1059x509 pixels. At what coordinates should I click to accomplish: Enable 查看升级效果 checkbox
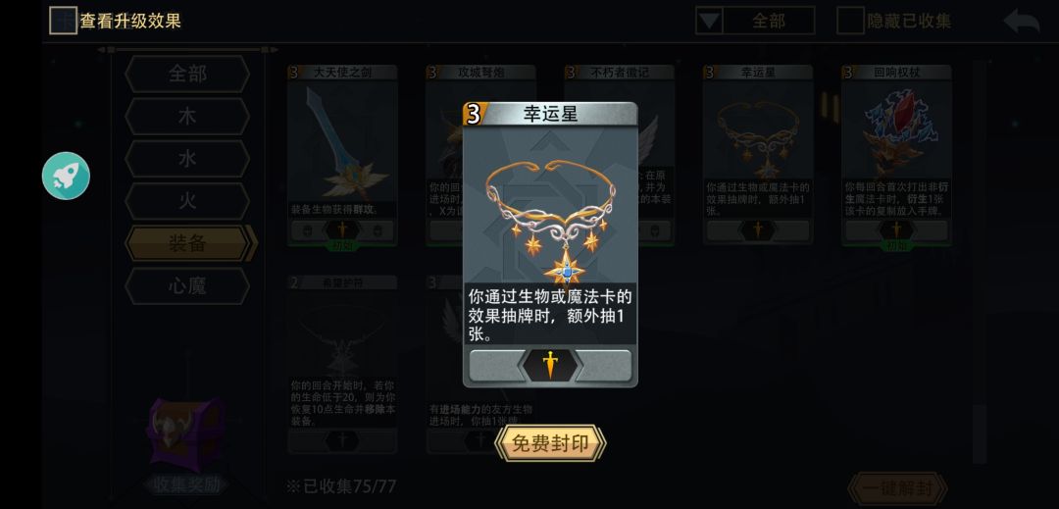(x=63, y=21)
